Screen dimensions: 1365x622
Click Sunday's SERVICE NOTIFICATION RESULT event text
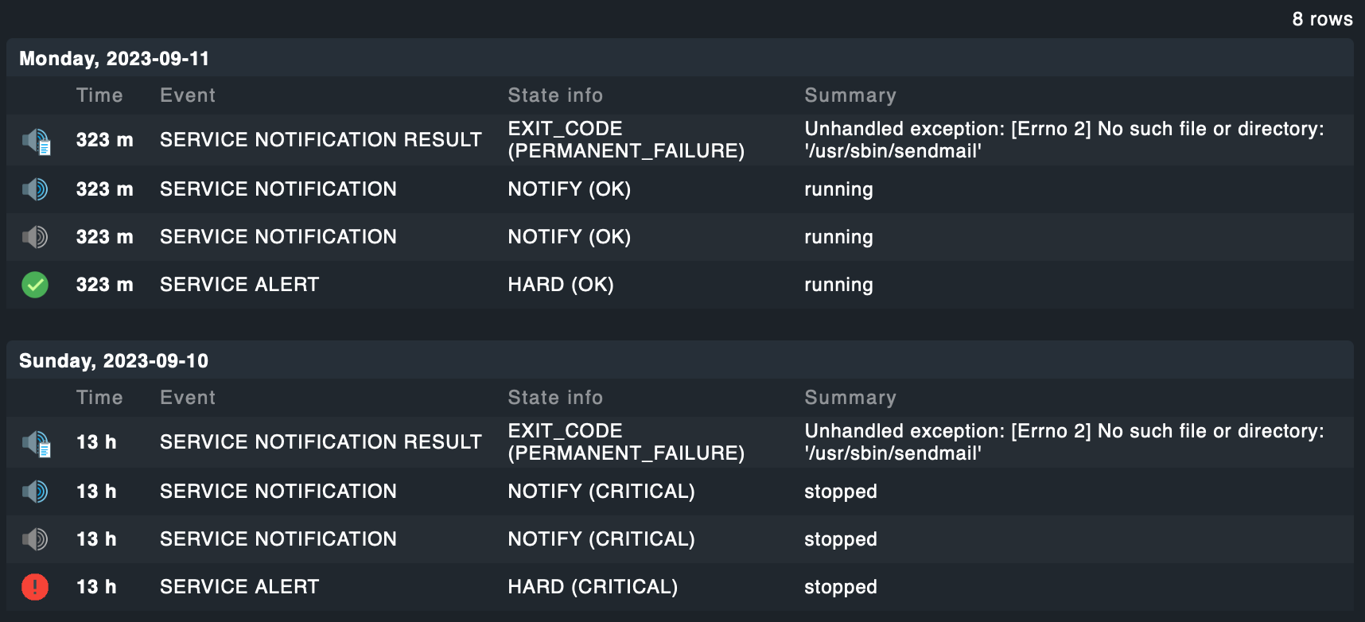pos(321,442)
